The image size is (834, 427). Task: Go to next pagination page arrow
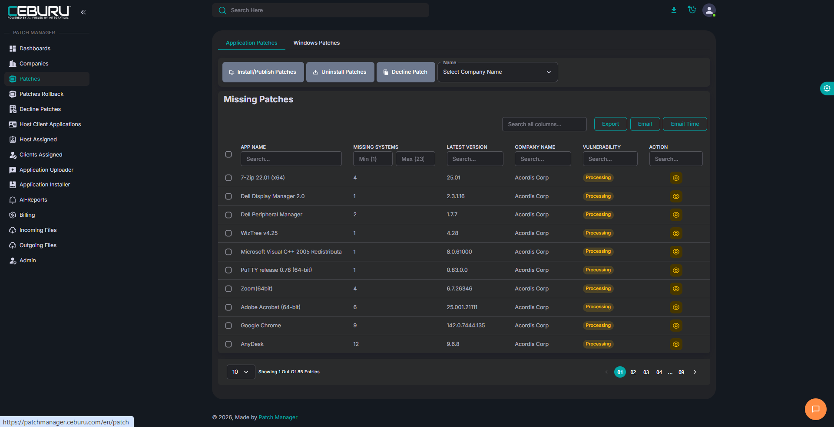pyautogui.click(x=695, y=372)
